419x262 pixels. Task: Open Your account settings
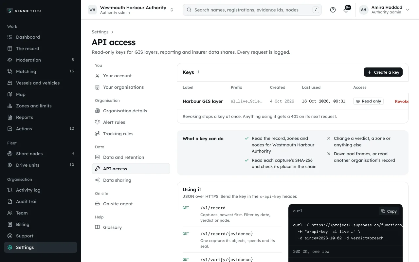131,76
